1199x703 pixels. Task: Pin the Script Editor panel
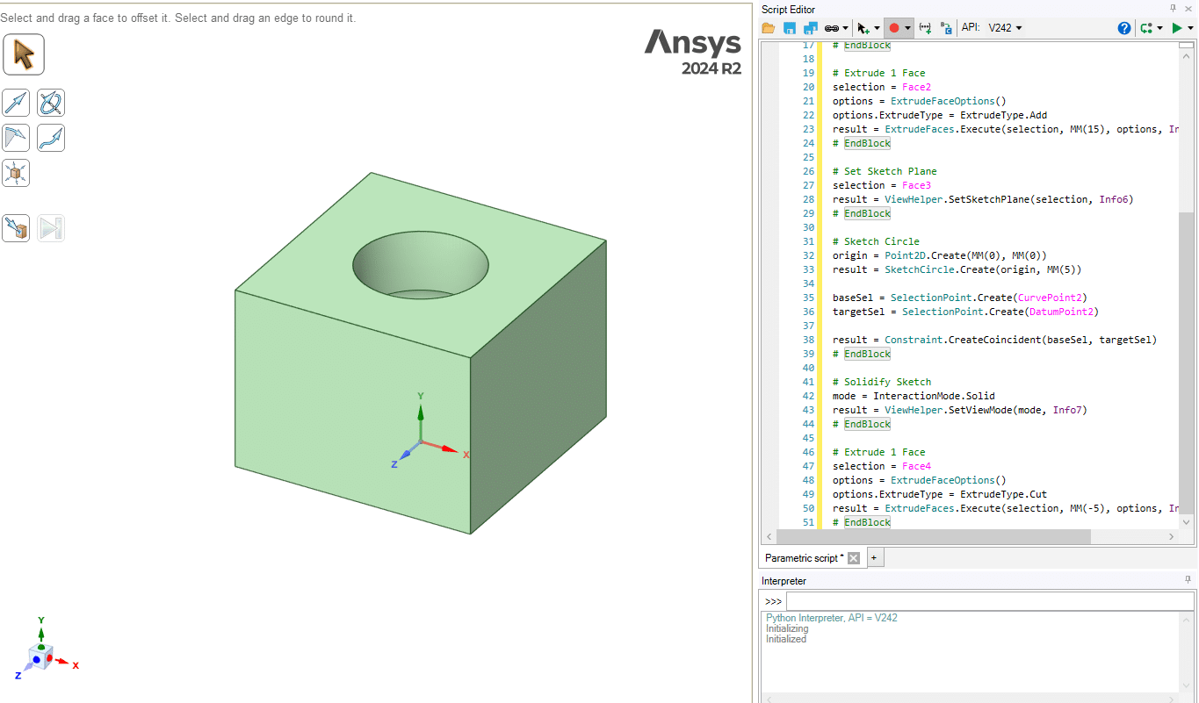coord(1174,8)
